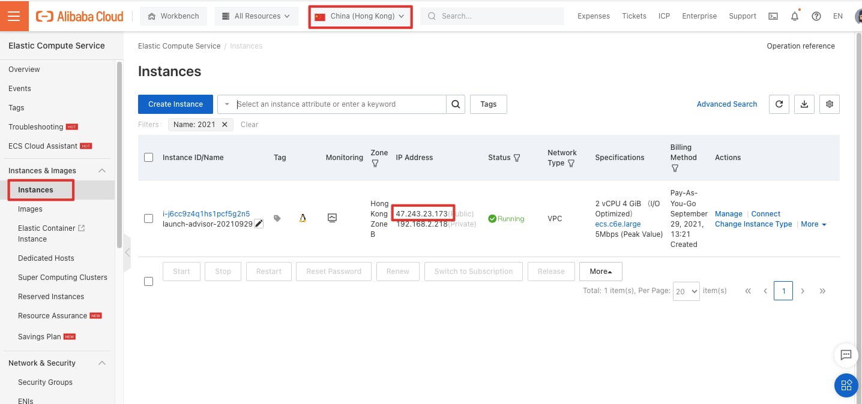
Task: Open the help question mark icon
Action: point(816,16)
